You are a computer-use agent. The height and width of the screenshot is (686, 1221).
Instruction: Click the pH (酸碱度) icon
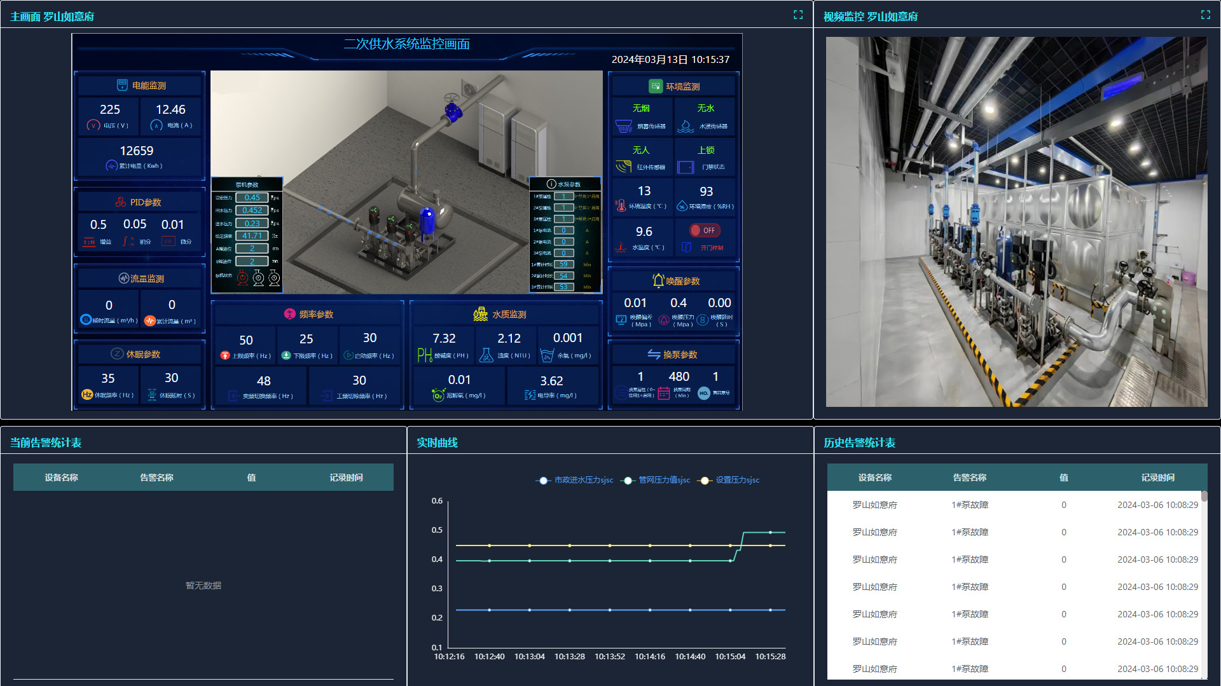[x=424, y=355]
